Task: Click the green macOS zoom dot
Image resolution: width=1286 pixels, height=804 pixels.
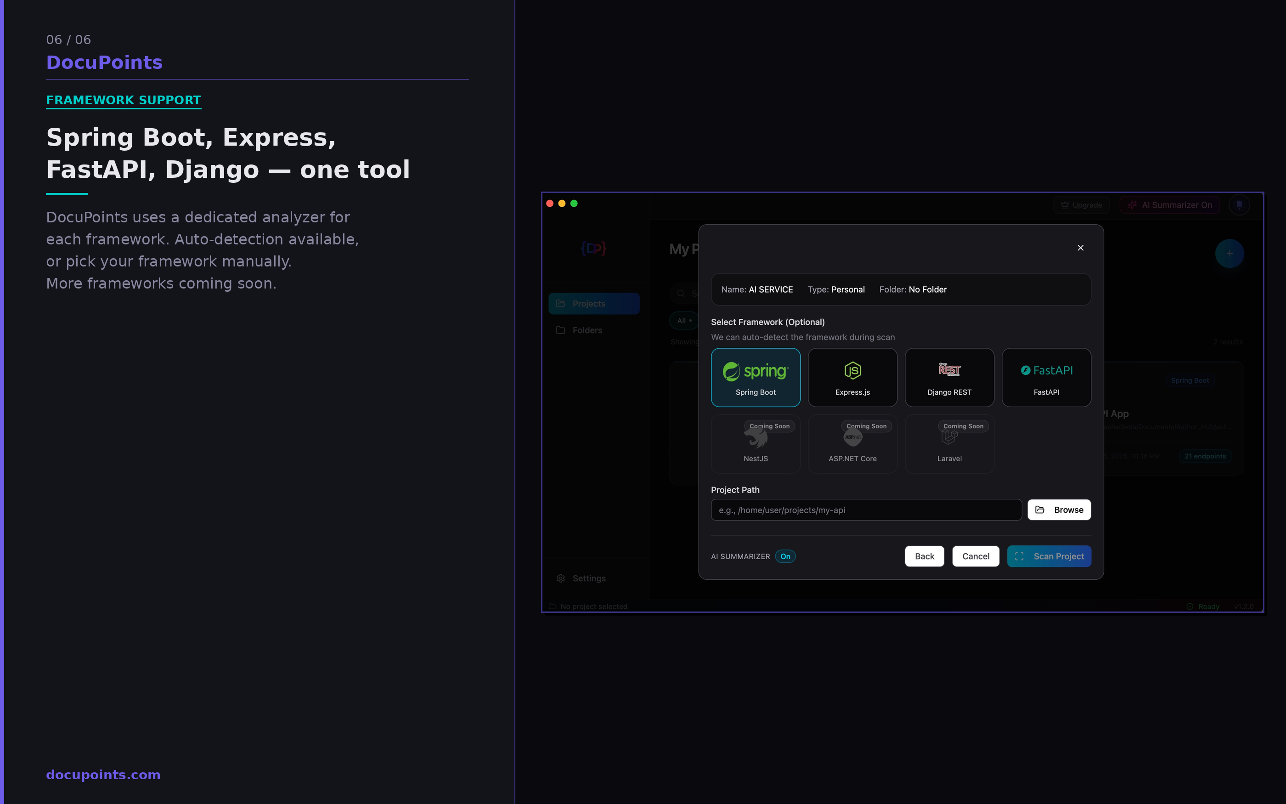Action: [574, 204]
